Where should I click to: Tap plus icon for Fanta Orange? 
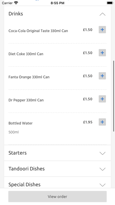[102, 76]
